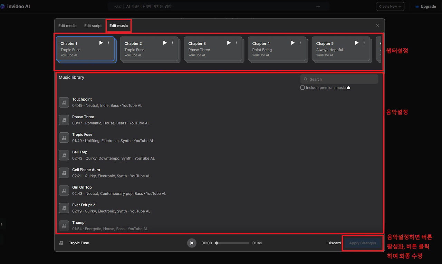Screen dimensions: 442x264
Task: Select the Chapter 1 card
Action: pyautogui.click(x=85, y=49)
